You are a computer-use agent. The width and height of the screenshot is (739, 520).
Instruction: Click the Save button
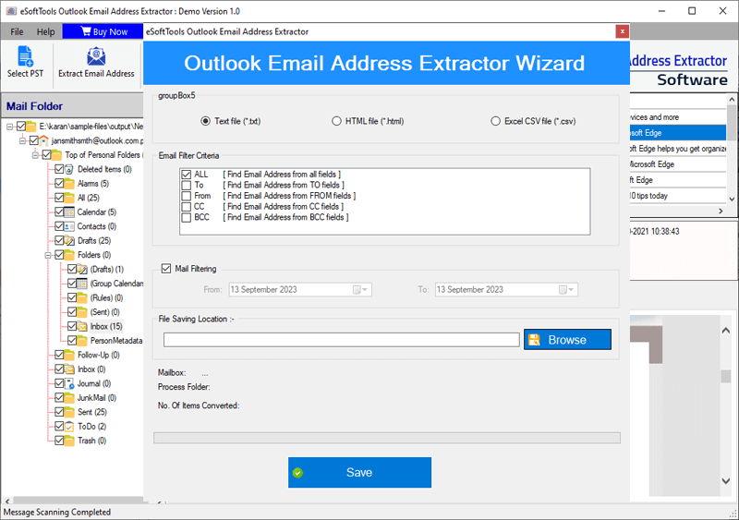359,472
